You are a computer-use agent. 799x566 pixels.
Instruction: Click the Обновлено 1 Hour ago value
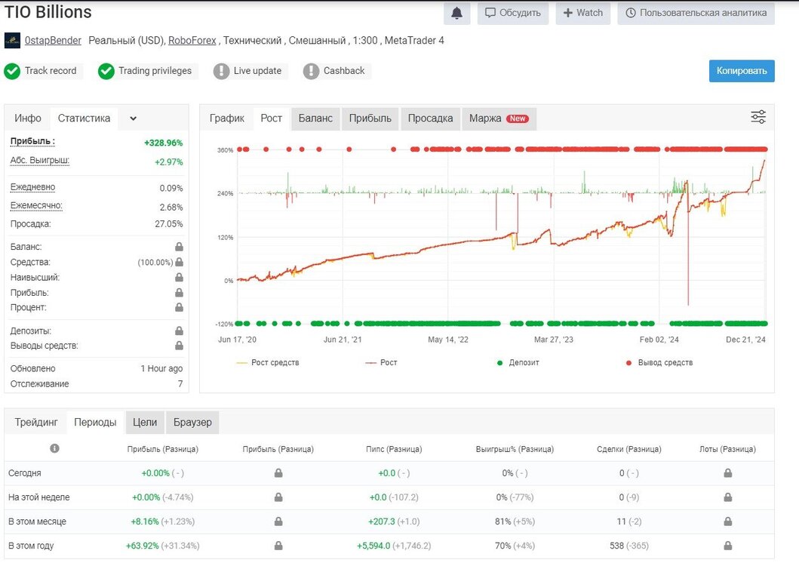(x=161, y=369)
